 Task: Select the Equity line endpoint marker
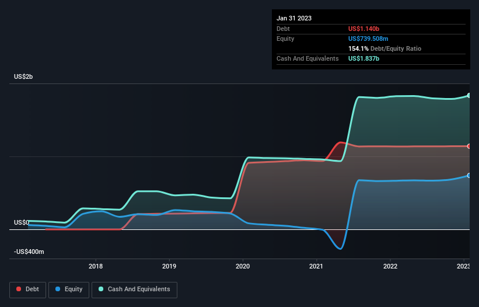tap(468, 176)
